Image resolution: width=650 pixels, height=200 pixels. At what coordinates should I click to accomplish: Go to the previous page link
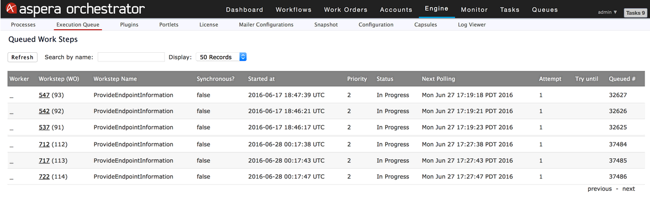[599, 189]
